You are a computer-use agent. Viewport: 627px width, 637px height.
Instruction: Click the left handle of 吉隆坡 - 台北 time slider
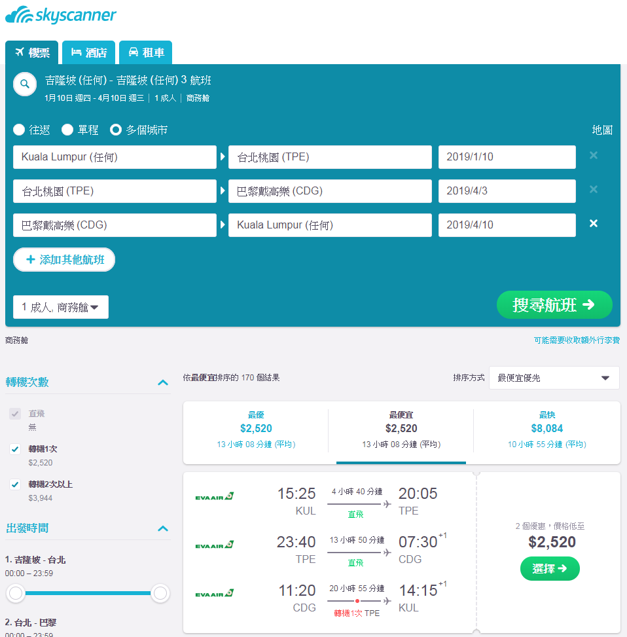point(16,593)
